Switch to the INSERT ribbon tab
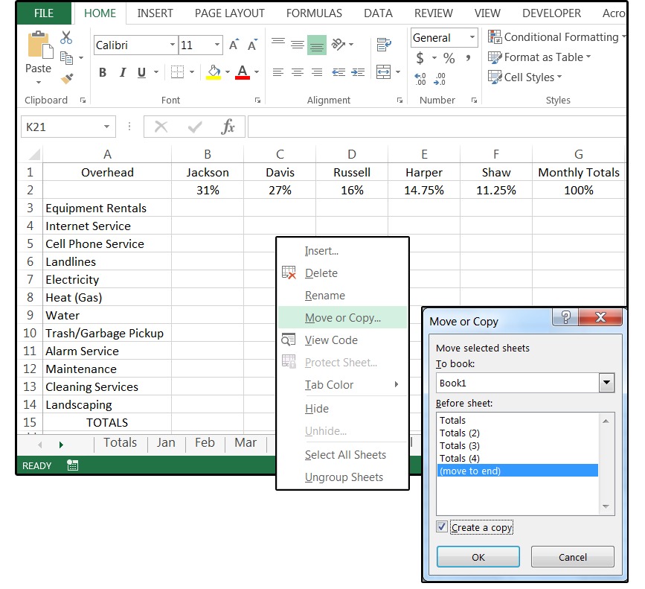This screenshot has width=645, height=589. 155,13
